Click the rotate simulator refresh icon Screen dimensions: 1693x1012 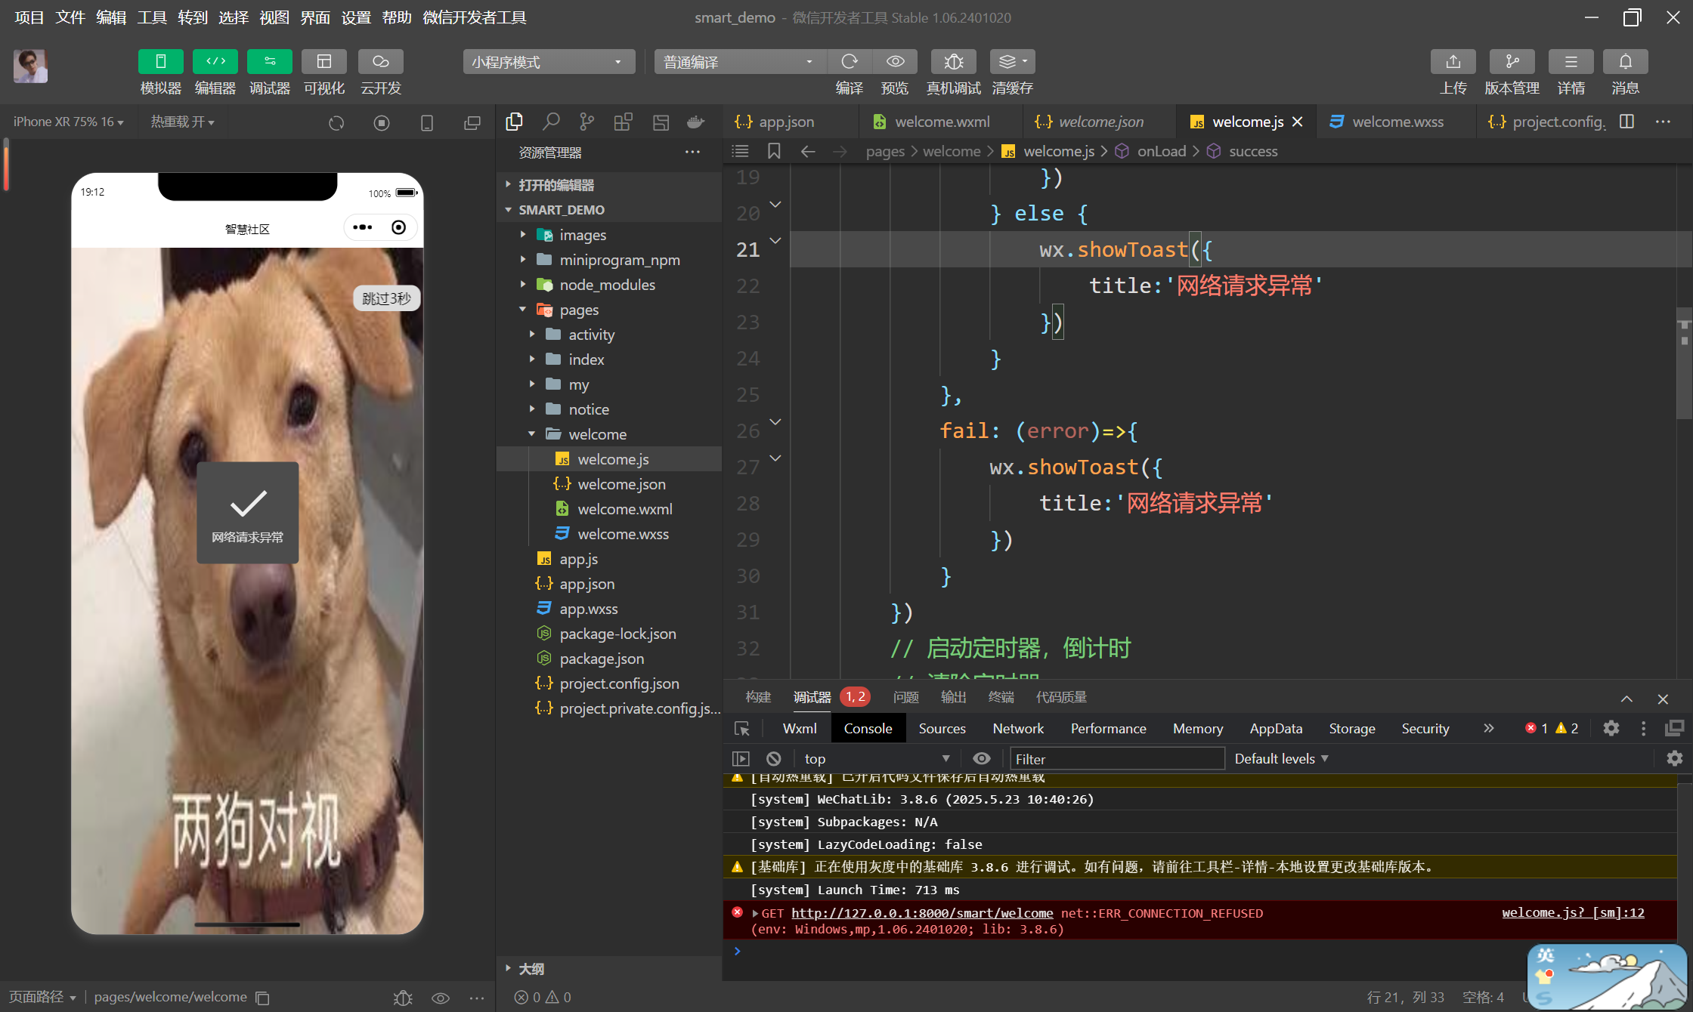336,122
